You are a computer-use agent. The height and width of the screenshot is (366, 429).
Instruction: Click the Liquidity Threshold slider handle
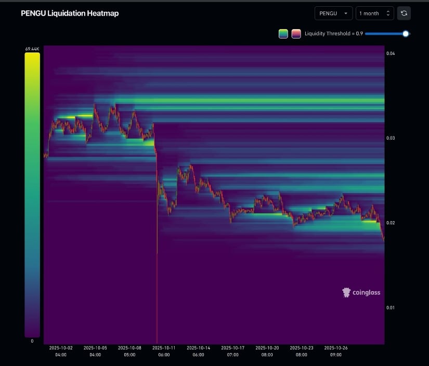[406, 34]
